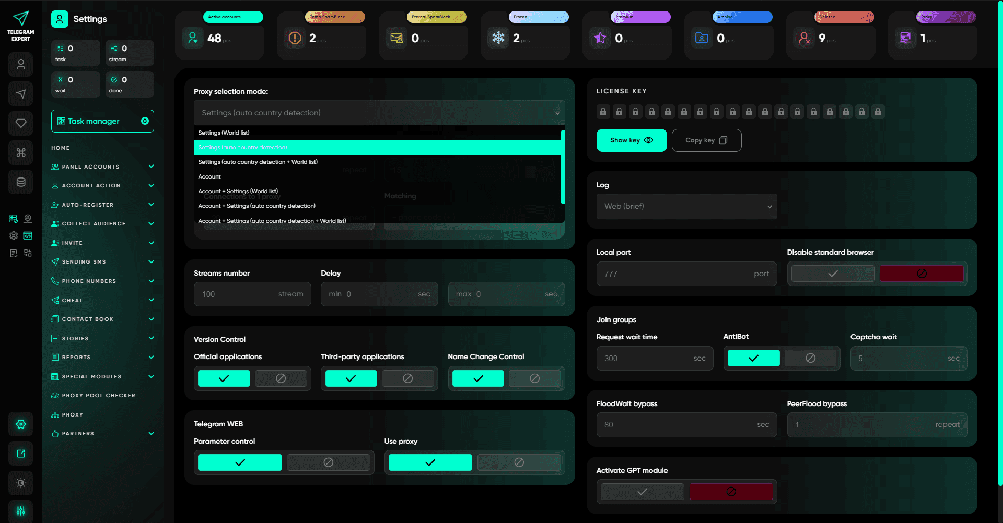Open the Log dropdown showing Web (brief)
Image resolution: width=1003 pixels, height=523 pixels.
[686, 206]
